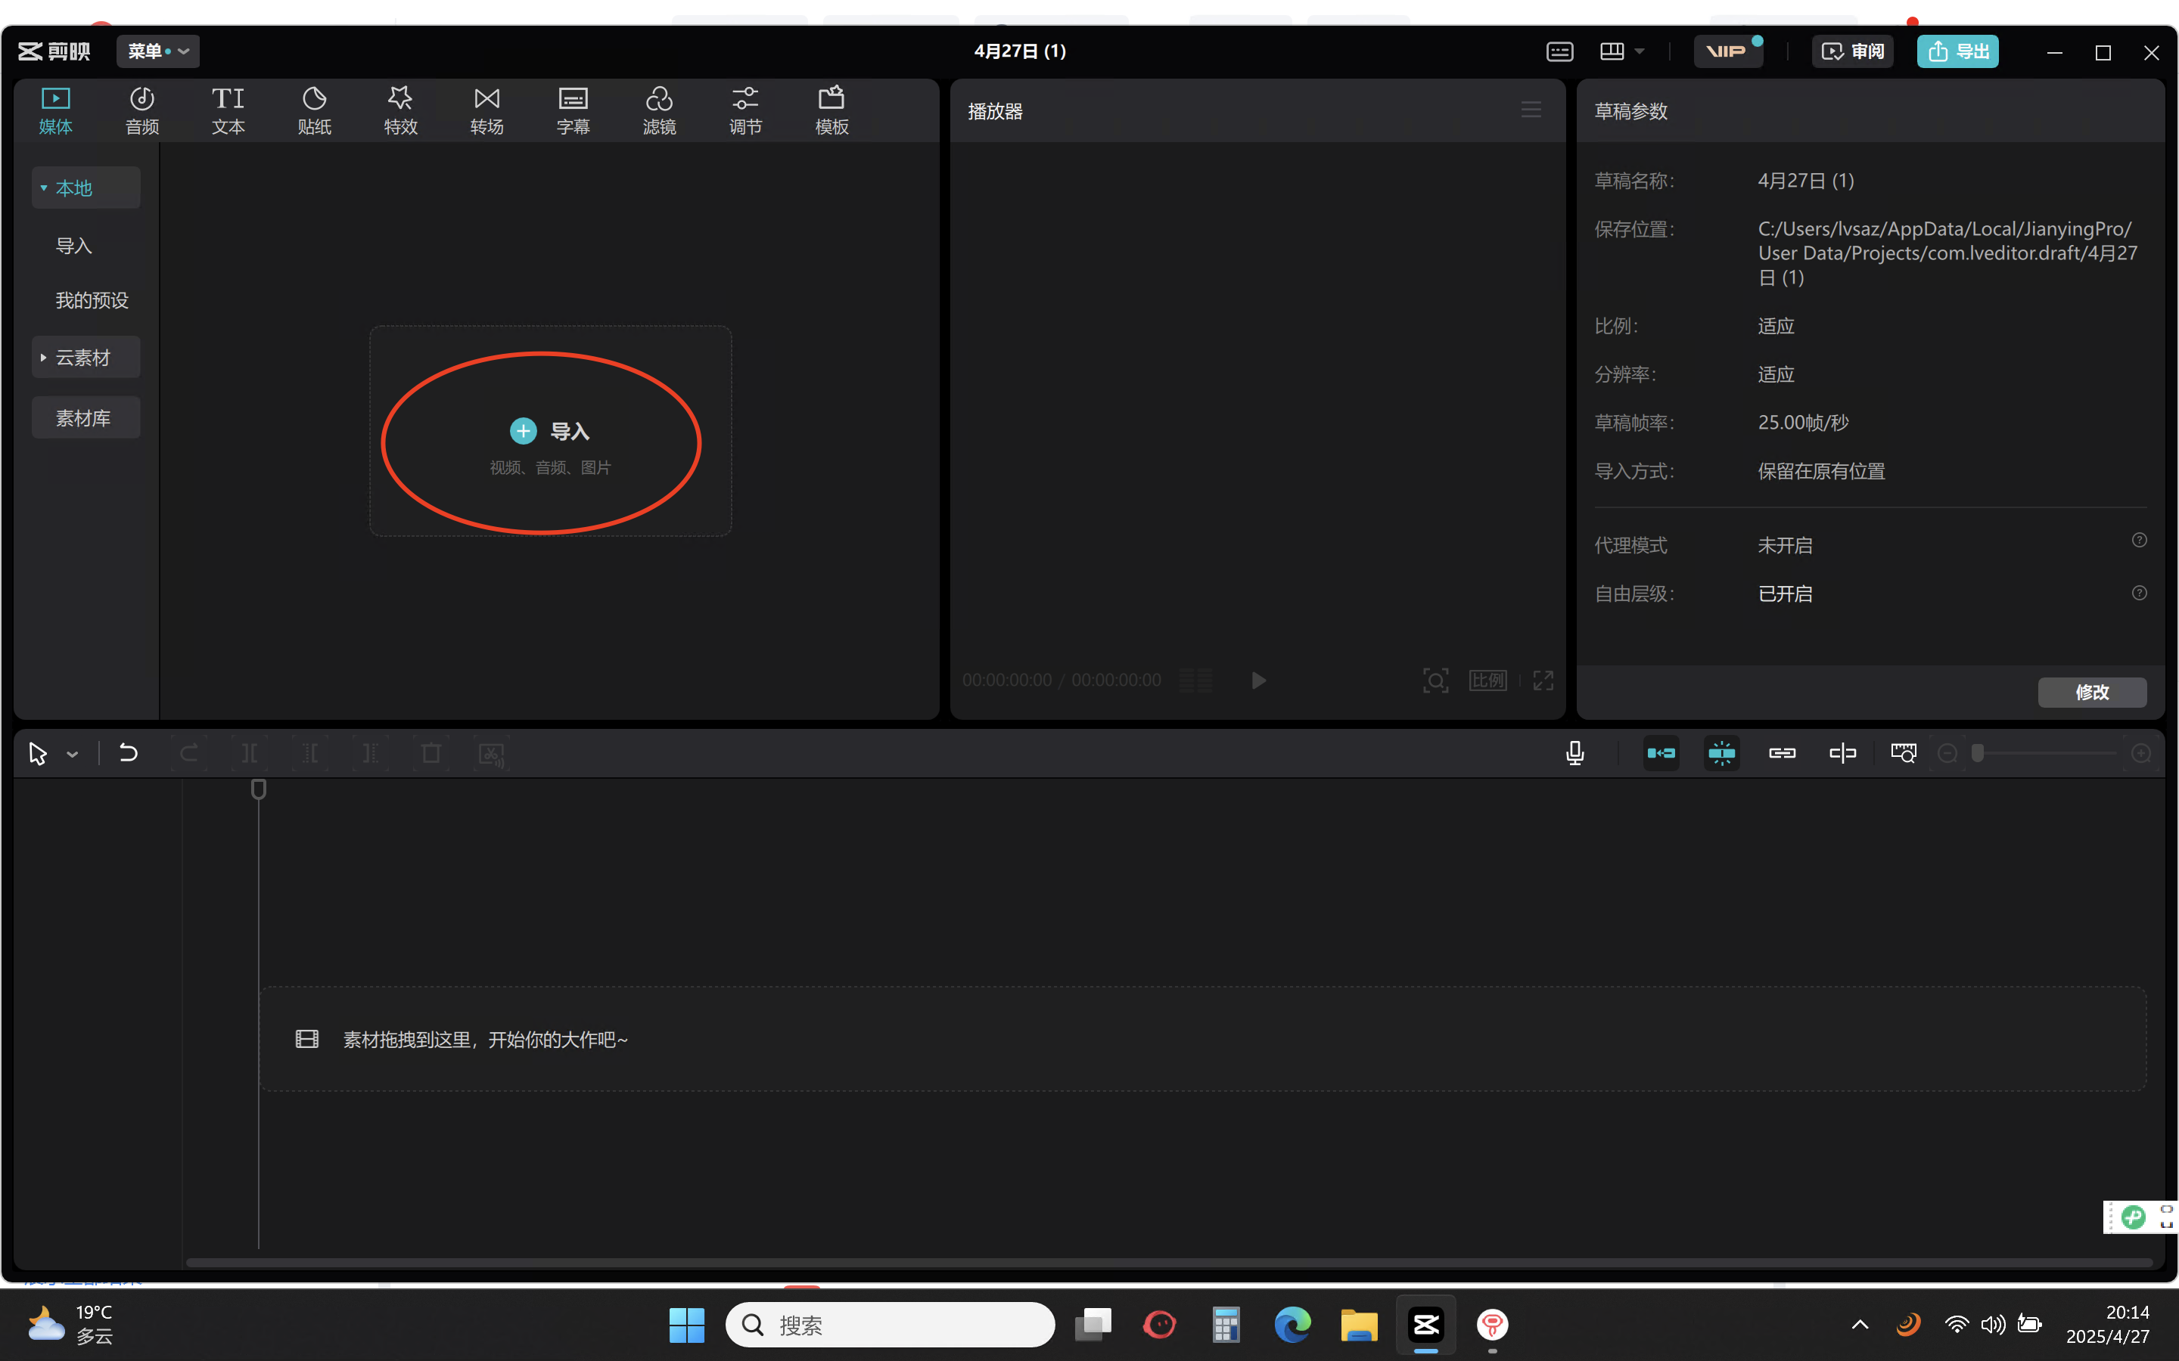Open the 菜单 dropdown menu

(157, 51)
